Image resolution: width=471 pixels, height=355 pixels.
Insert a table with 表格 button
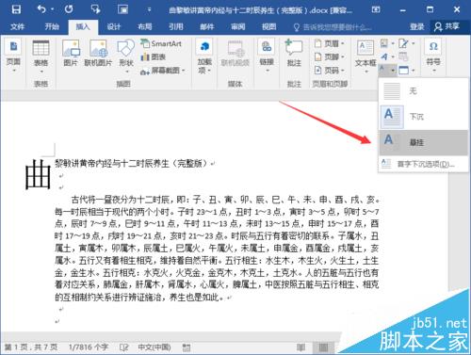pos(41,56)
